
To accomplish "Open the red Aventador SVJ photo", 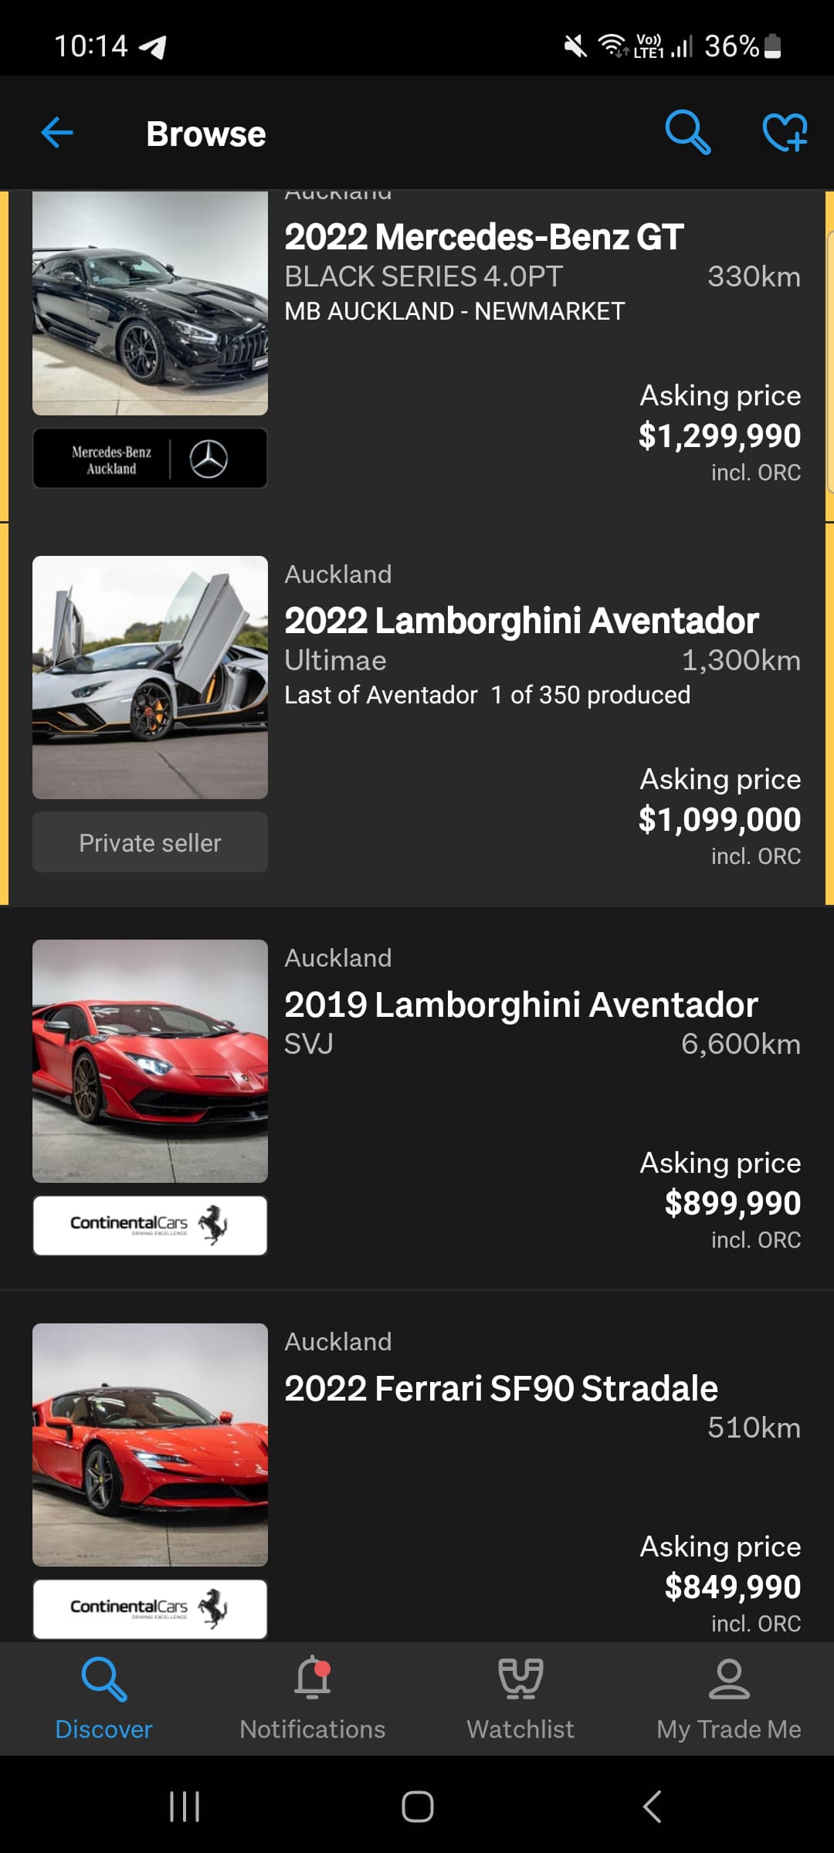I will click(x=150, y=1061).
